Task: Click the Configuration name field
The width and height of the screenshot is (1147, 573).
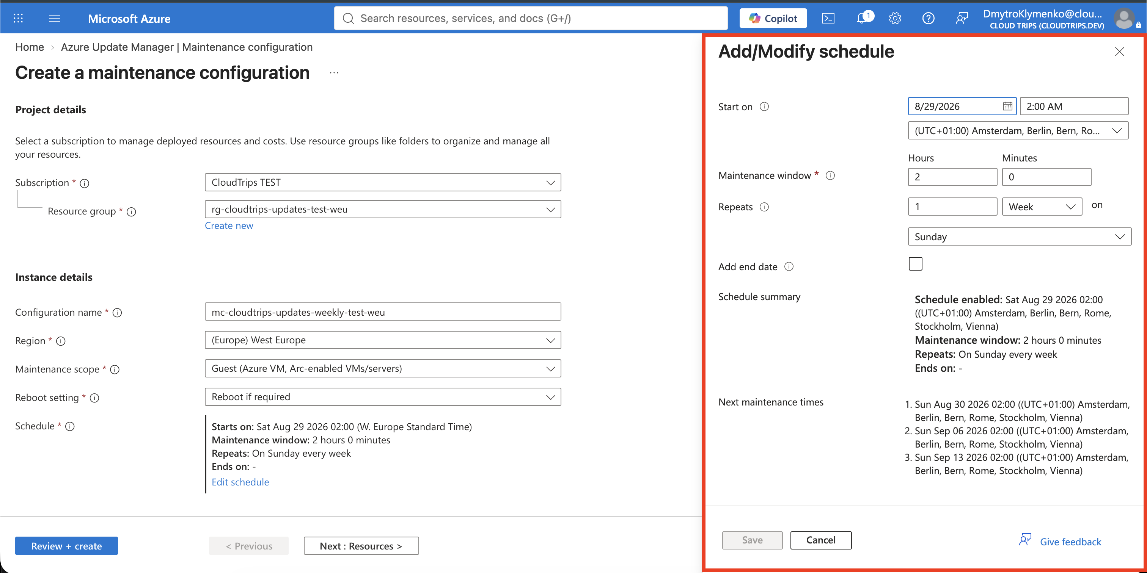Action: [382, 312]
